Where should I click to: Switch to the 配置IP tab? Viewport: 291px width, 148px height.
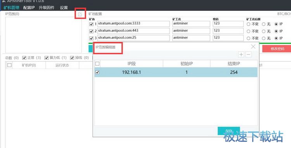(29, 8)
